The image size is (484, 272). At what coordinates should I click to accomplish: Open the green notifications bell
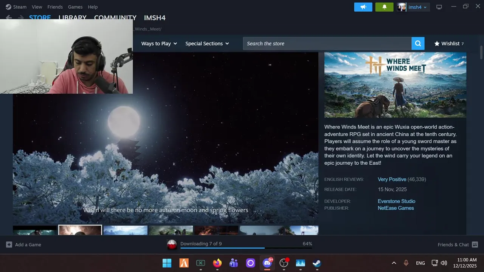pos(384,7)
